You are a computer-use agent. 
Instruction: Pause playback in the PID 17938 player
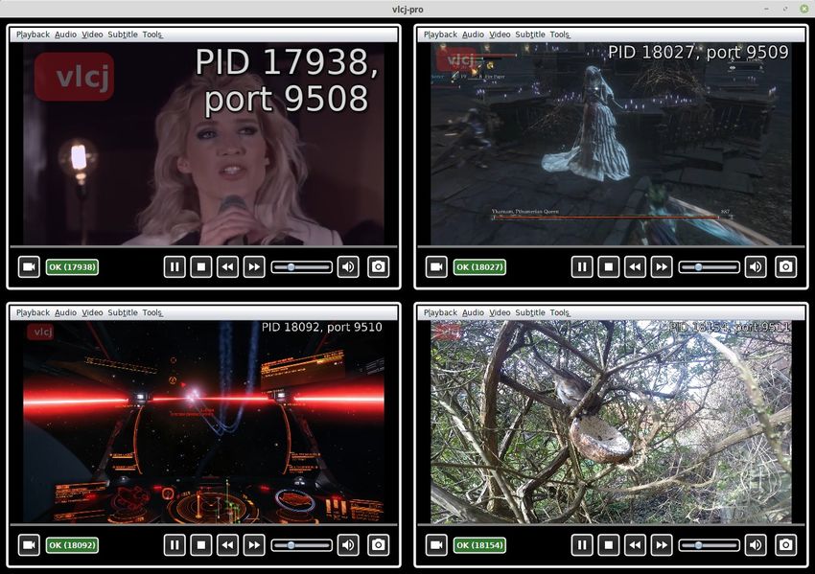(175, 267)
